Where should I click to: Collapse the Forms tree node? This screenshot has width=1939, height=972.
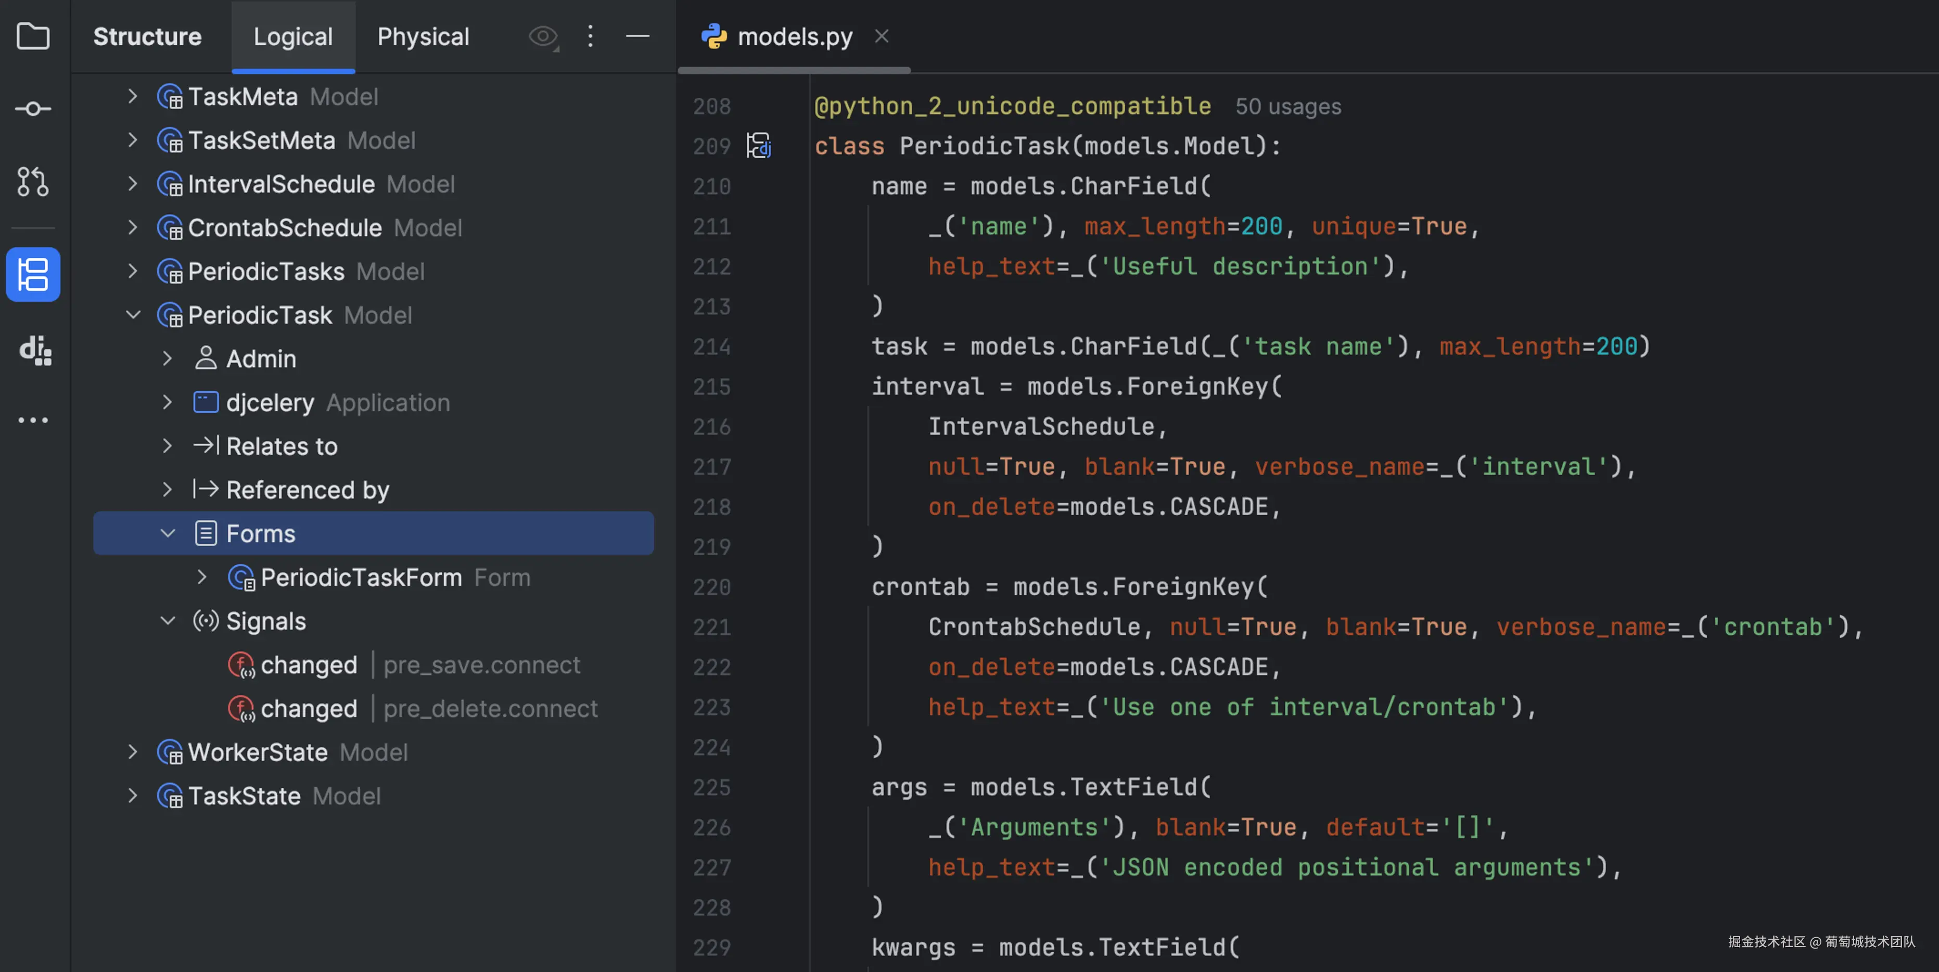click(168, 533)
